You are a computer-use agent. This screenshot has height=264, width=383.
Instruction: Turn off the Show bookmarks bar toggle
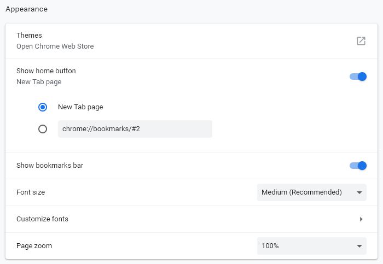tap(358, 166)
